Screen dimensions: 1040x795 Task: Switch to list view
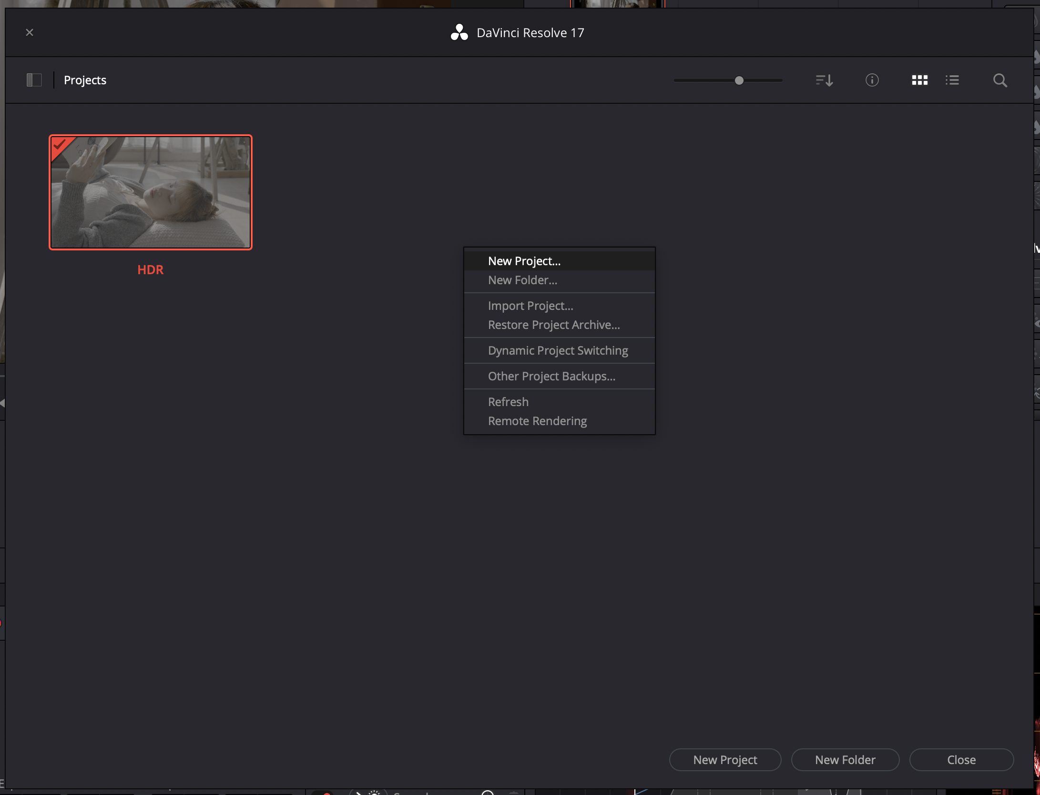coord(952,80)
